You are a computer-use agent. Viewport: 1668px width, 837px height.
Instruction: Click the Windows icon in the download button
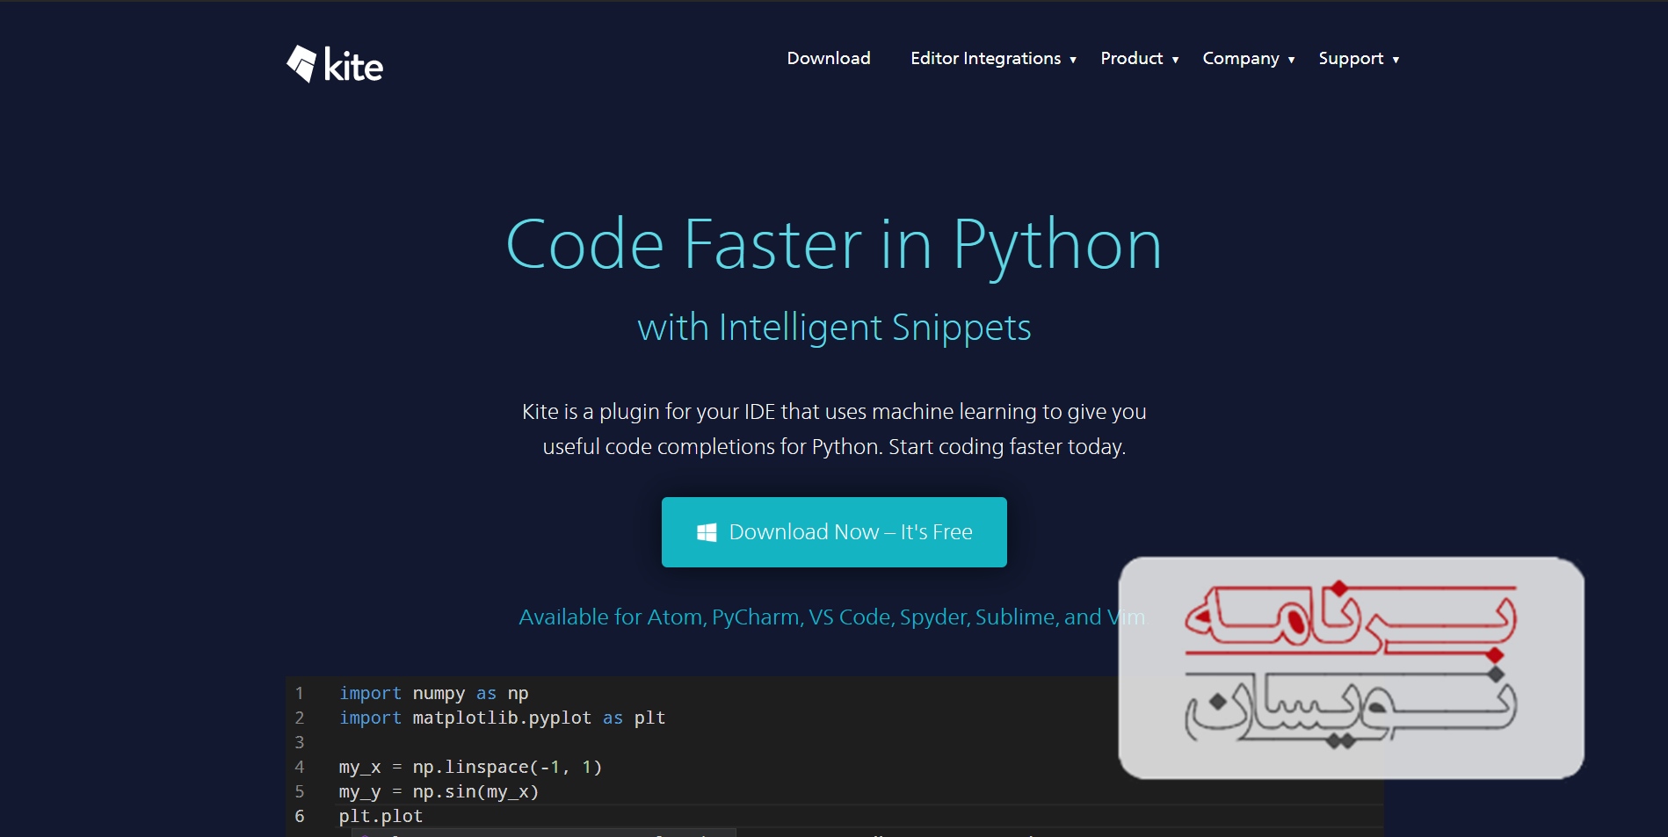click(707, 532)
